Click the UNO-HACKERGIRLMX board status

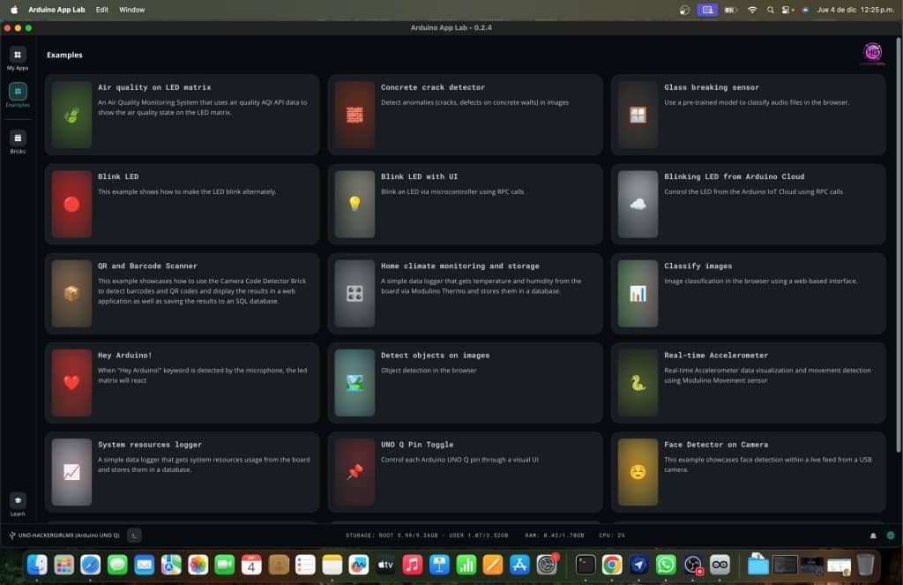[64, 536]
